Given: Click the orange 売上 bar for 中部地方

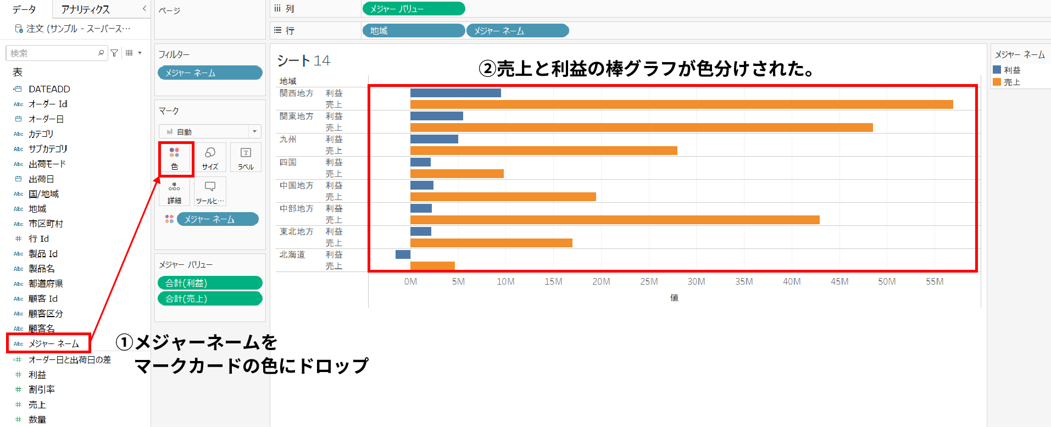Looking at the screenshot, I should pos(615,220).
